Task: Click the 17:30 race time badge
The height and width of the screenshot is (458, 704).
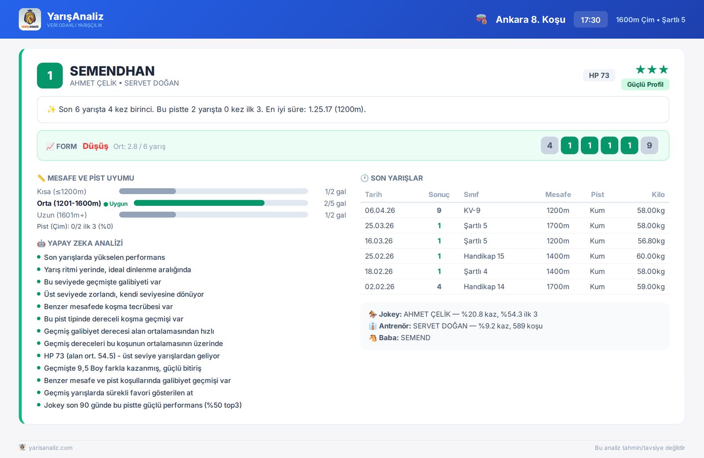Action: pos(590,20)
